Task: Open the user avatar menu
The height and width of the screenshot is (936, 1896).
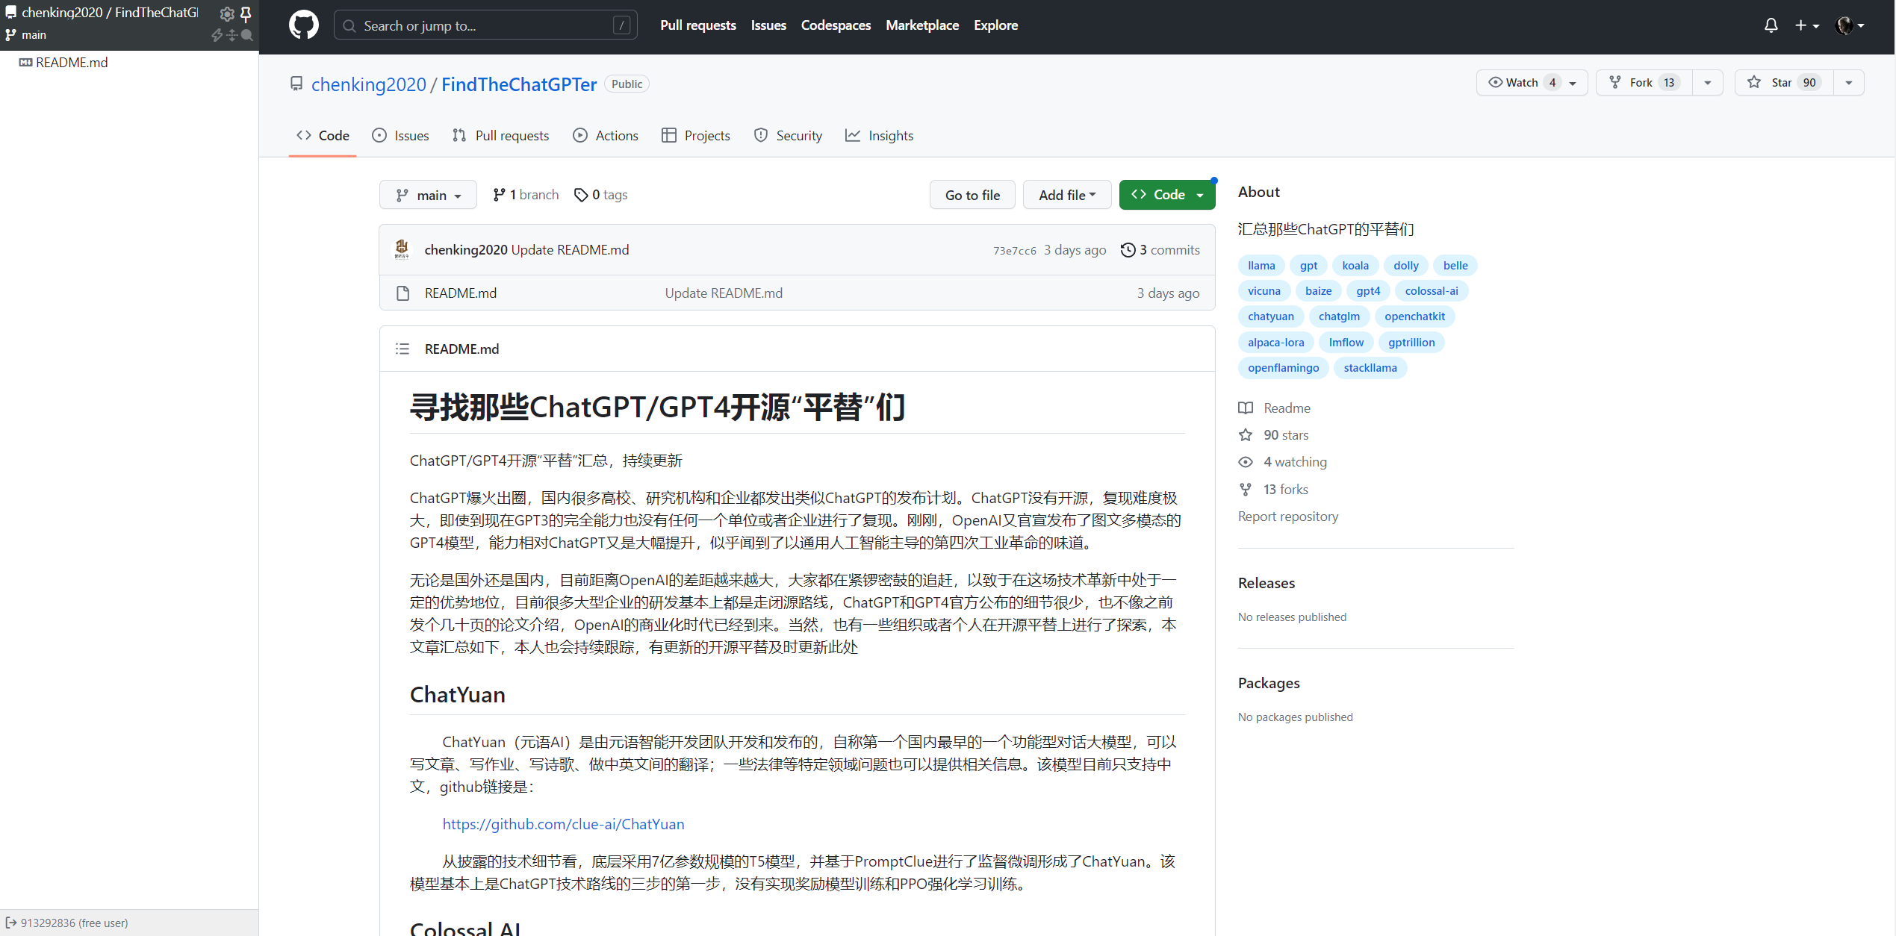Action: pyautogui.click(x=1850, y=25)
